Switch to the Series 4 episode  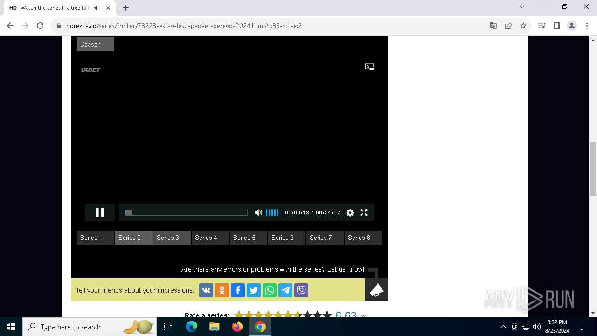[x=210, y=238]
